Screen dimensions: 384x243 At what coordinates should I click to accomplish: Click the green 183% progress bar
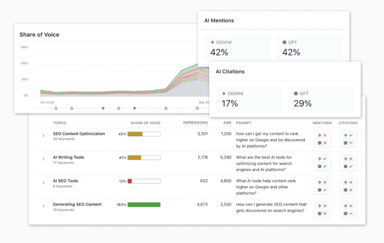(144, 204)
